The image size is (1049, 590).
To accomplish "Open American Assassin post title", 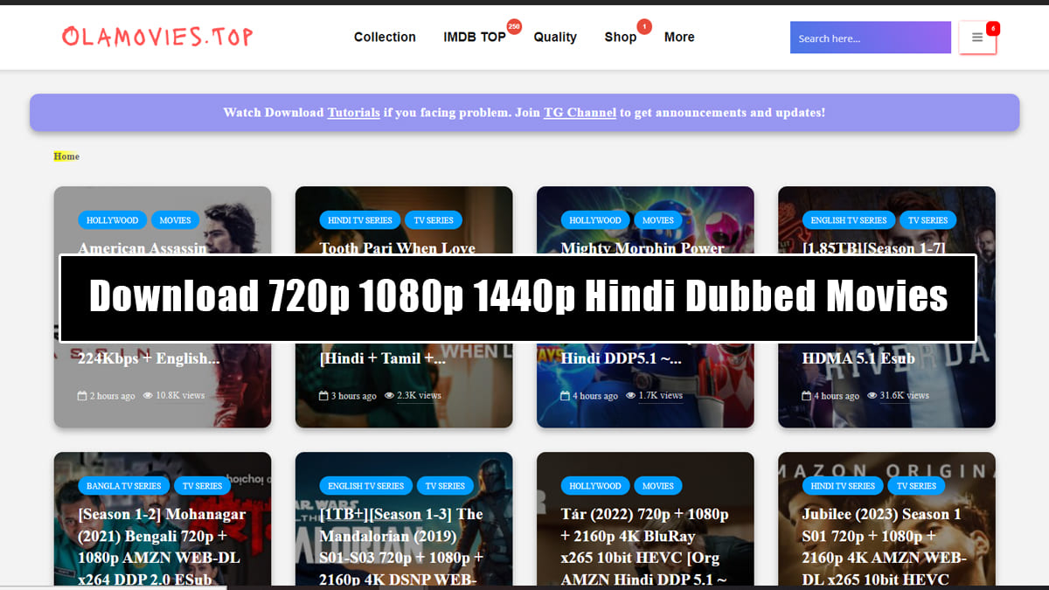I will (x=142, y=247).
